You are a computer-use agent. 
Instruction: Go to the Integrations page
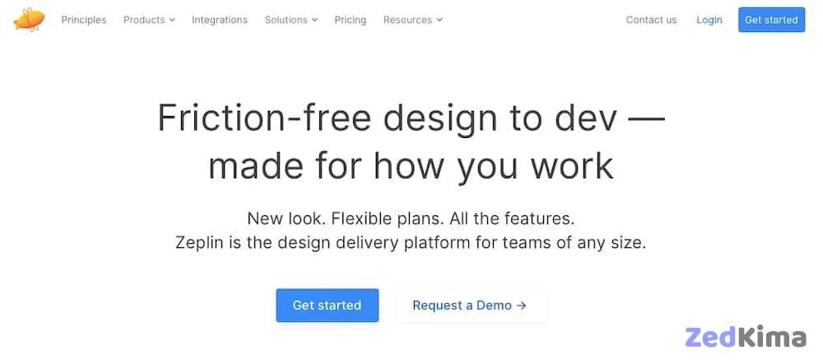coord(220,20)
